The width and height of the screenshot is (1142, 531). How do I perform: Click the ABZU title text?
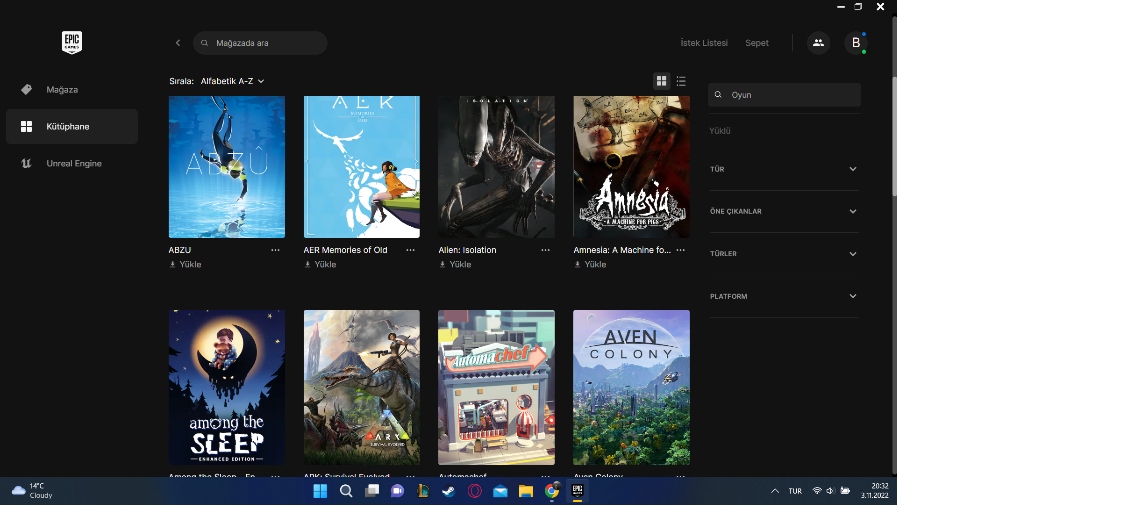pos(180,250)
